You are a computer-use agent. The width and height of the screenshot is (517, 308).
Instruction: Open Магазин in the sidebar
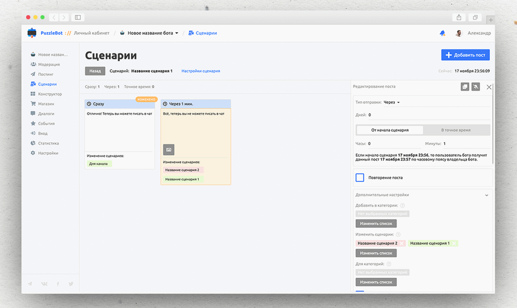click(42, 104)
